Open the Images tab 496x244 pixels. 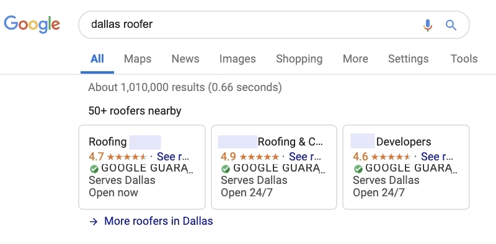pyautogui.click(x=237, y=59)
